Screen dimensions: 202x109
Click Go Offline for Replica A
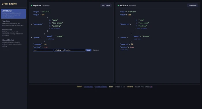point(106,5)
